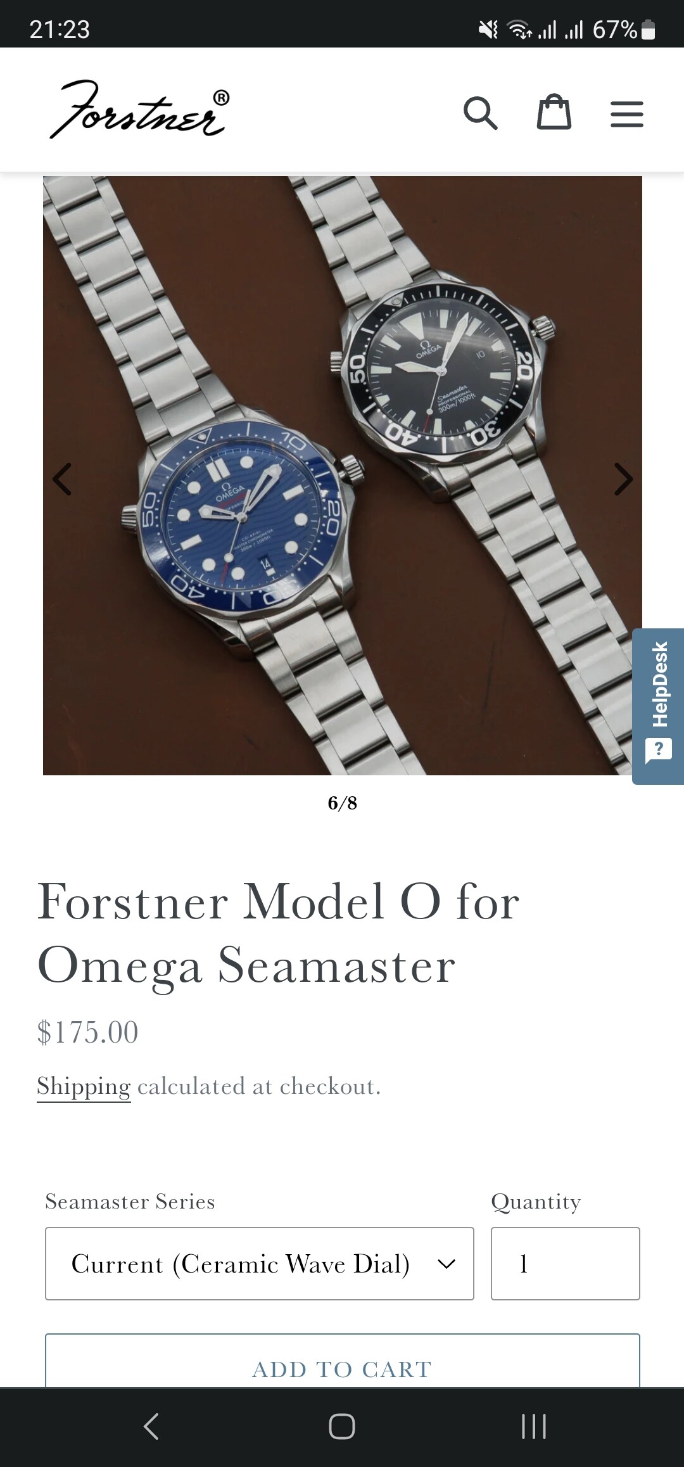The image size is (684, 1467).
Task: Go to Forstner logo homepage
Action: (x=140, y=109)
